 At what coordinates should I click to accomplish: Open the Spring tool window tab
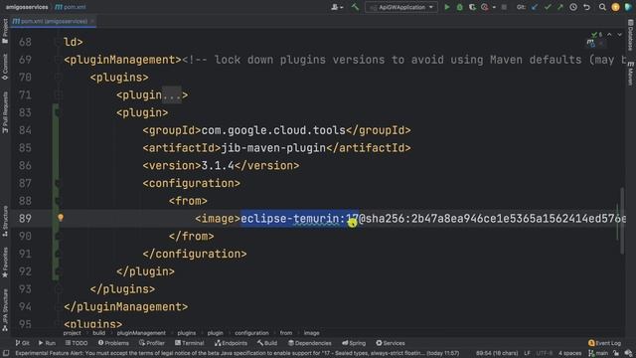[x=354, y=343]
